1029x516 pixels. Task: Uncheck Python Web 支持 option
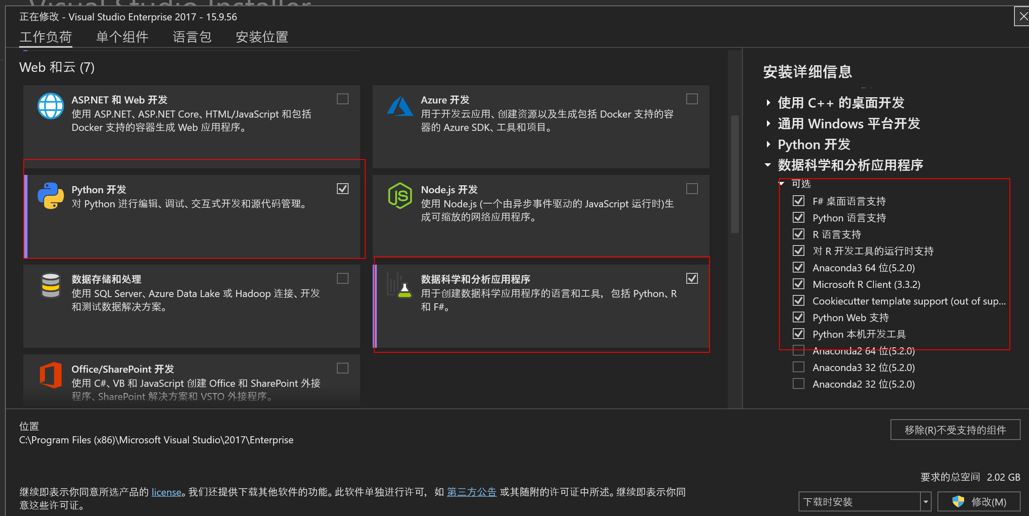coord(799,317)
